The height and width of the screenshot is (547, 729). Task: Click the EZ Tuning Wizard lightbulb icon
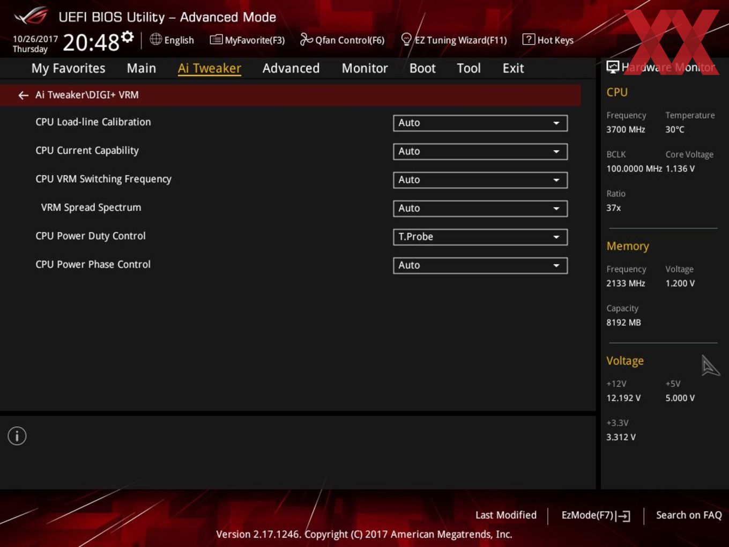[x=406, y=39]
